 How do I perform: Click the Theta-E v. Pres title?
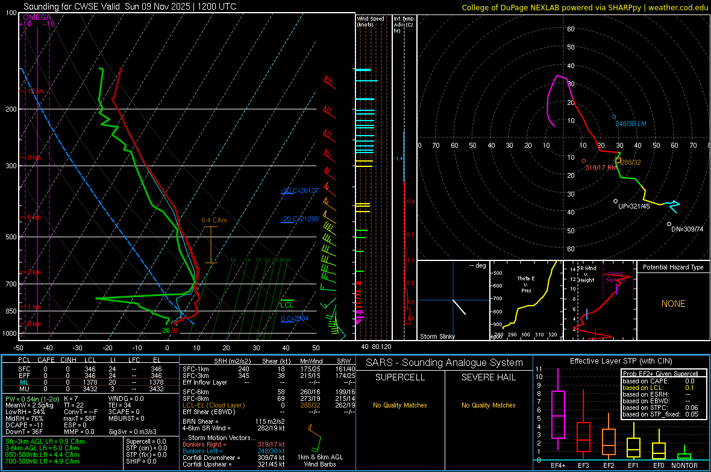(x=526, y=284)
